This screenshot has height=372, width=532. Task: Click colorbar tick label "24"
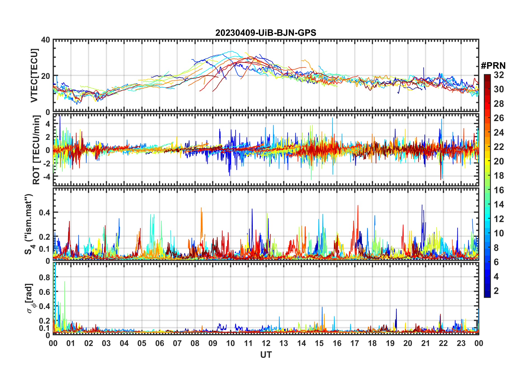pos(499,132)
